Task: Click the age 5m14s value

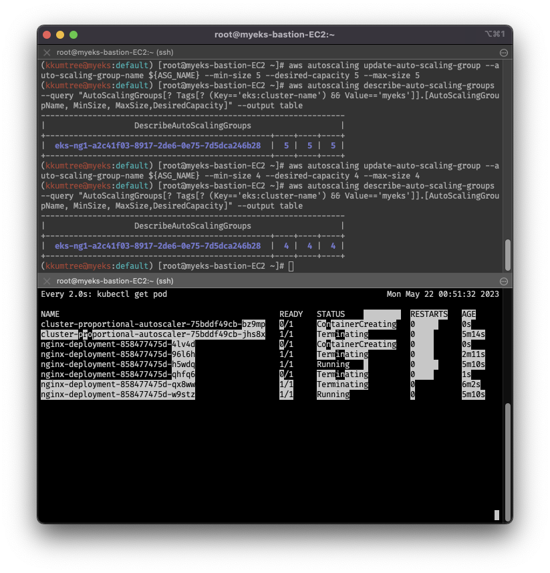Action: 473,334
